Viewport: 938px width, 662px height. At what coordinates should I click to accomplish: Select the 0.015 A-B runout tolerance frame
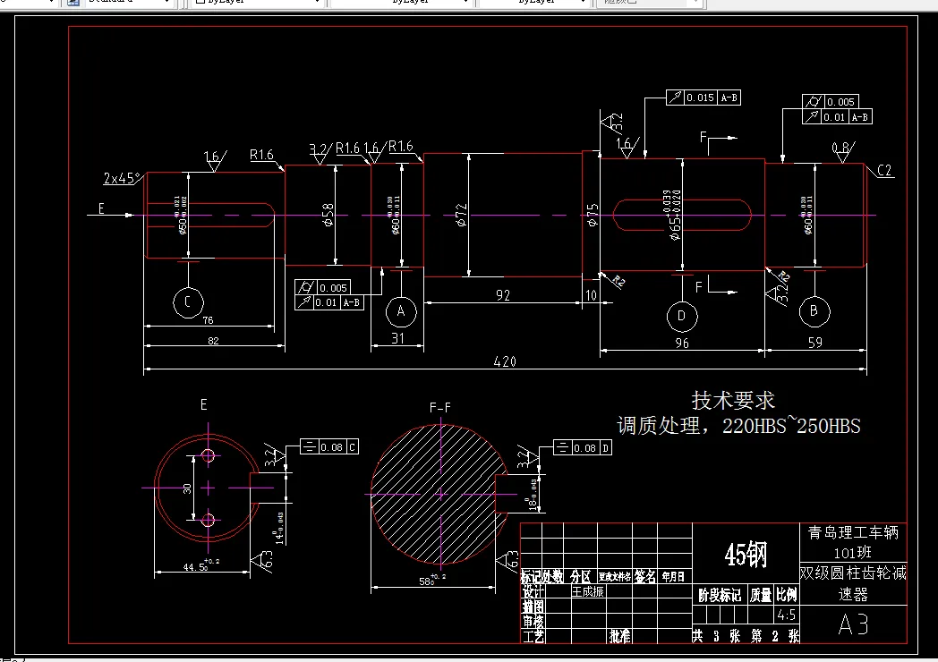coord(703,98)
